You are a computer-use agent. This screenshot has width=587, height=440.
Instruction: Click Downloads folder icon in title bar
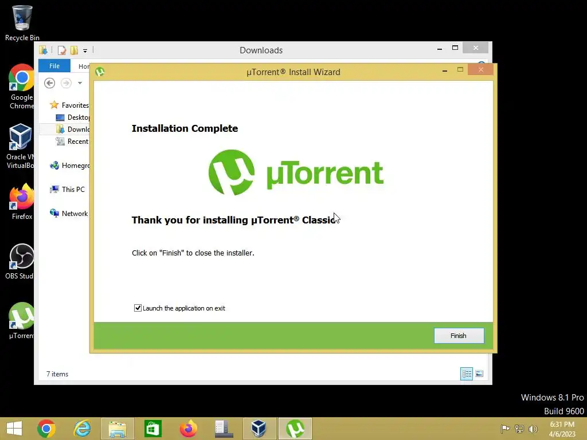[43, 50]
